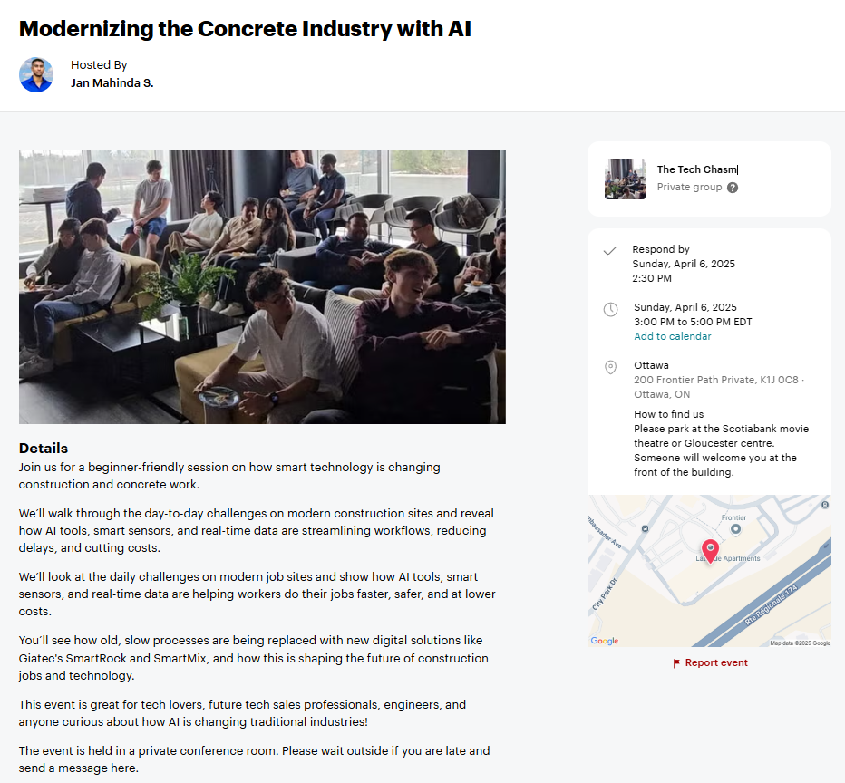Click the checkmark icon beside Respond by

610,250
